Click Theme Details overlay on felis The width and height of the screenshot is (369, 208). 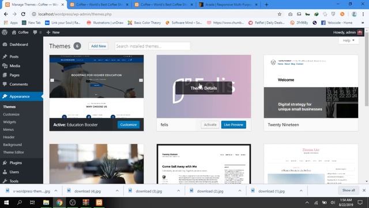click(204, 88)
